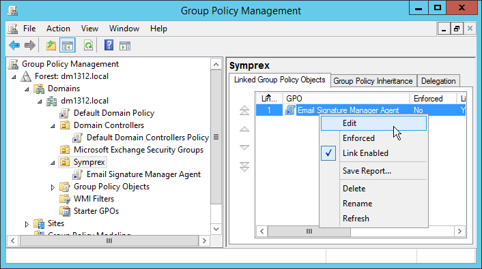
Task: Toggle the Show/Hide Console Tree icon
Action: click(68, 46)
